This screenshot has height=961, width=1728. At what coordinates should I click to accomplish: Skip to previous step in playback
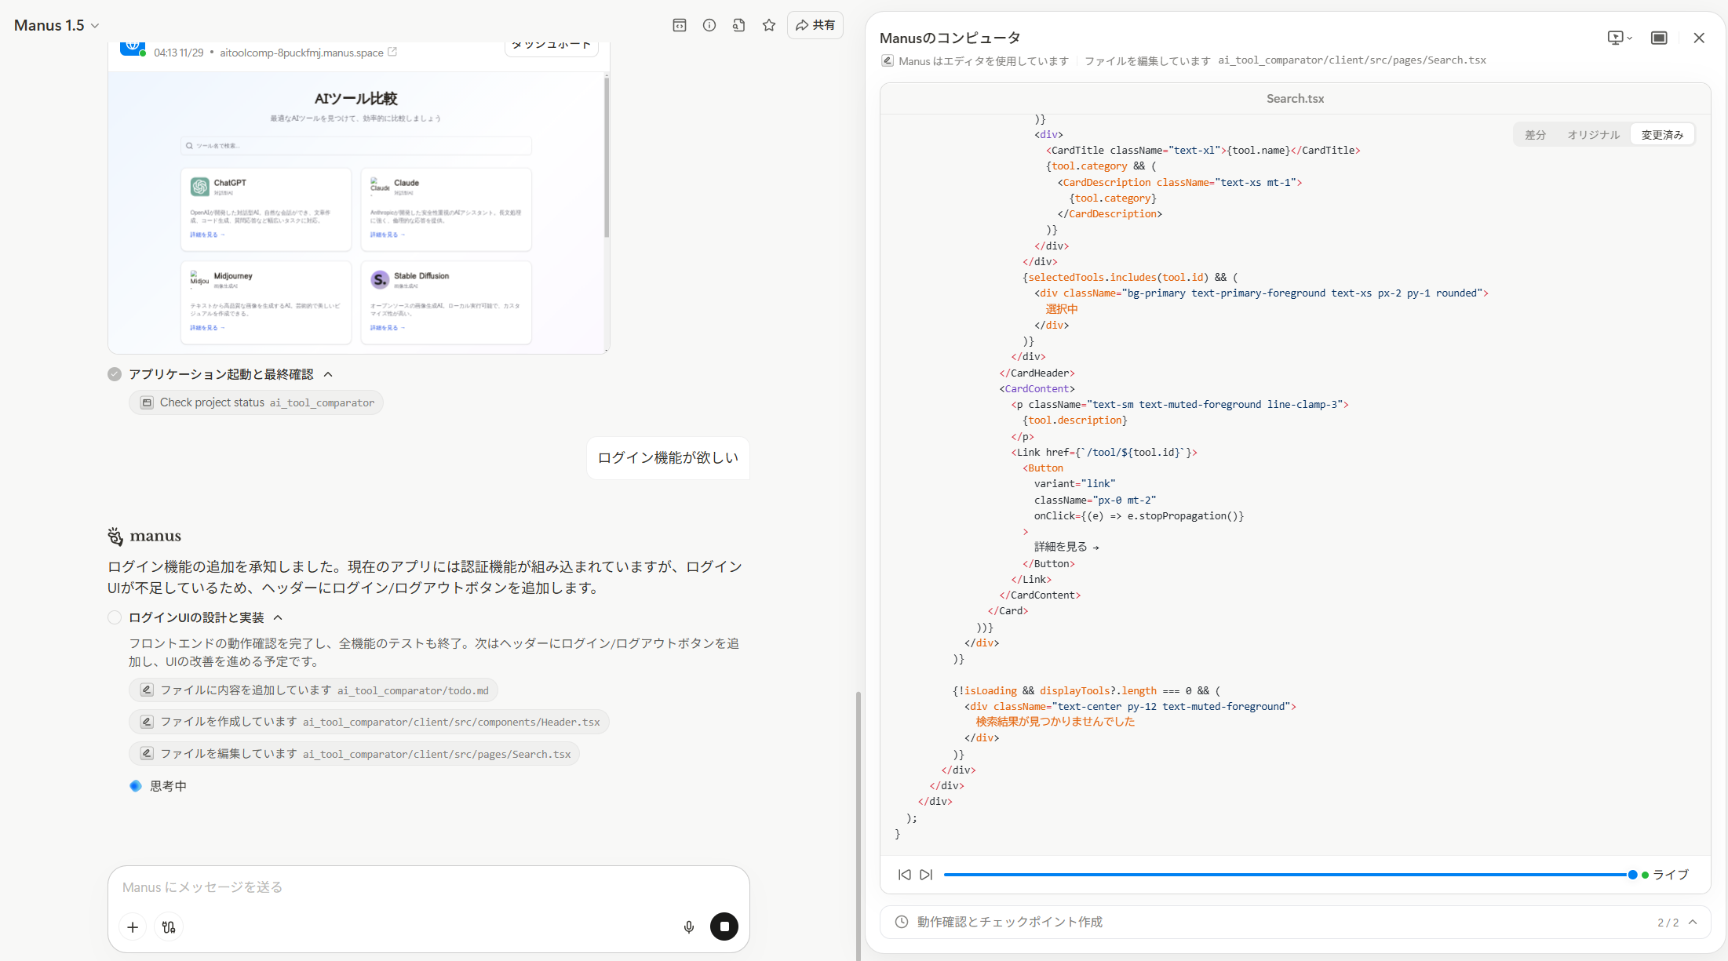tap(904, 875)
